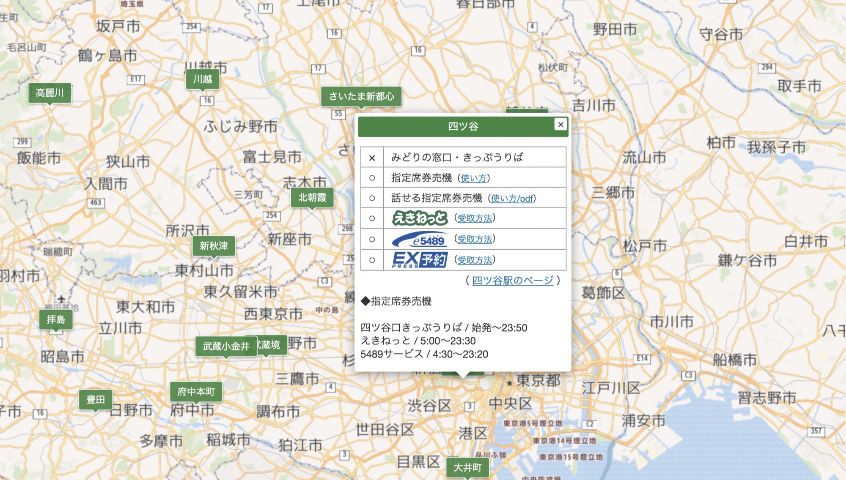The image size is (846, 480).
Task: Open e5489 受取方法 link
Action: [475, 239]
